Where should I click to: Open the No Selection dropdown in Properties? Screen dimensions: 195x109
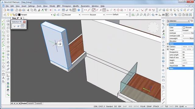(x=178, y=21)
